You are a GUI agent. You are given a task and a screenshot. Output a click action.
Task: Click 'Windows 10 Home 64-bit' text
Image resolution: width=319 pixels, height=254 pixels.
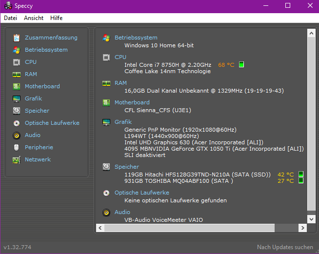pos(159,45)
